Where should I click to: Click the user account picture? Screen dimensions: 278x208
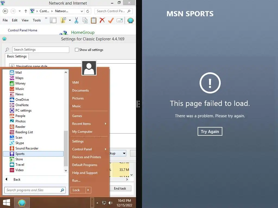pos(89,68)
